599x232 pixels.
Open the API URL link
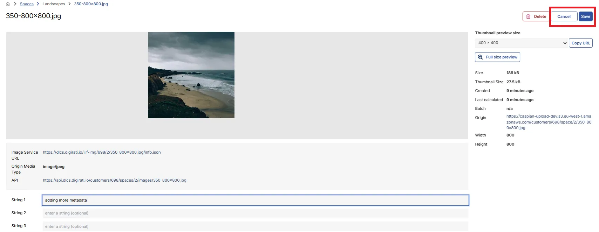(115, 180)
